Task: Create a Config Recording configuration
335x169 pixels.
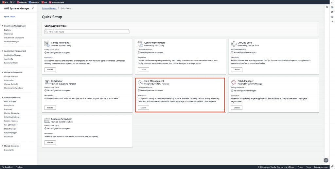Action: (x=50, y=70)
